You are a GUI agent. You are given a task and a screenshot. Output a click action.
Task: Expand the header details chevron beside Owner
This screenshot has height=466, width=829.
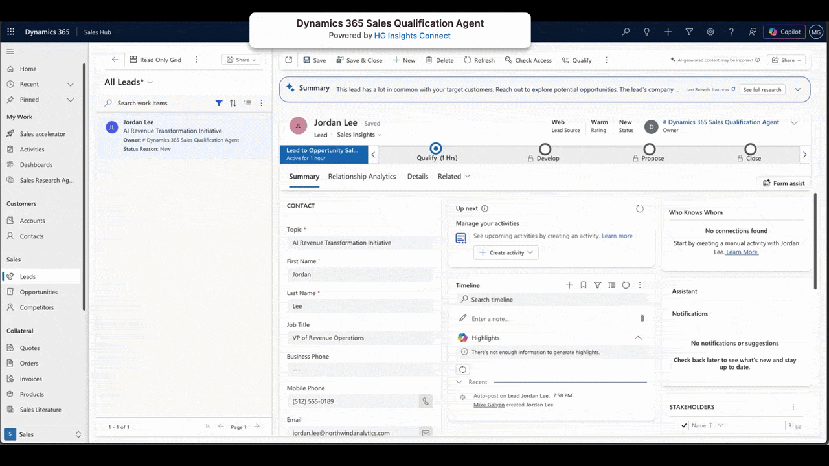[794, 122]
